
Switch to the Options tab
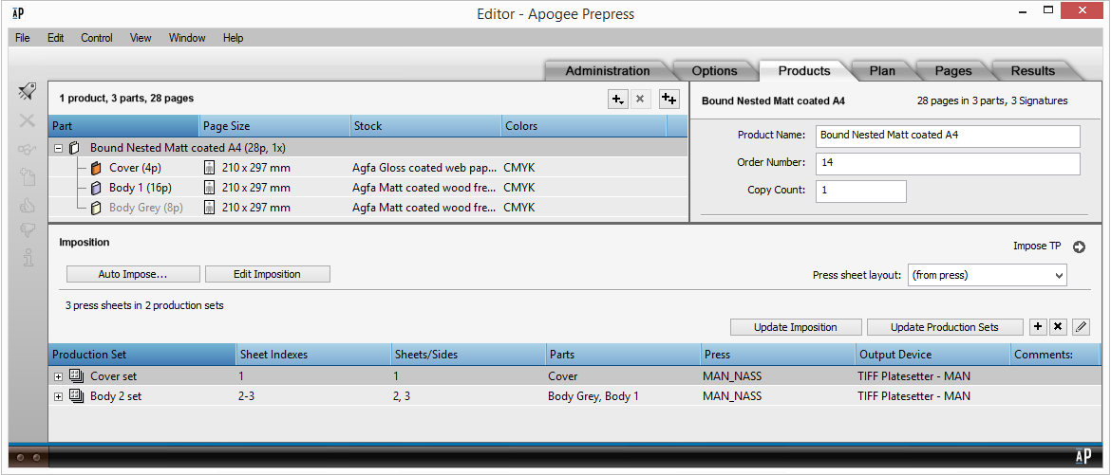[714, 71]
